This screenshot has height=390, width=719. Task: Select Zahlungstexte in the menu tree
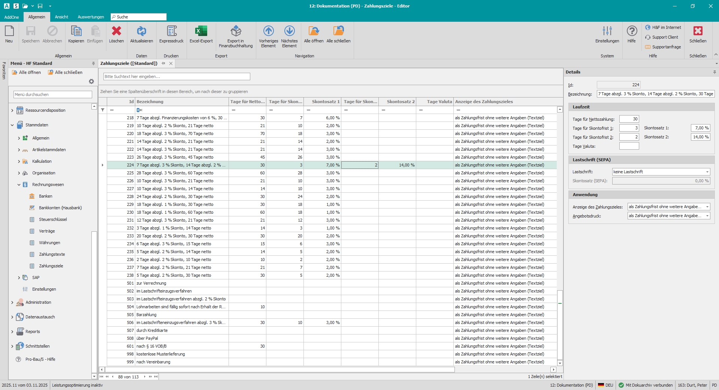[x=52, y=254]
